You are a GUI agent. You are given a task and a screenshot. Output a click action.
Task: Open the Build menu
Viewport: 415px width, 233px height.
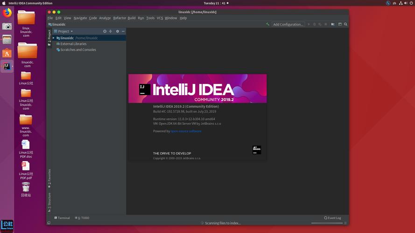coord(132,18)
